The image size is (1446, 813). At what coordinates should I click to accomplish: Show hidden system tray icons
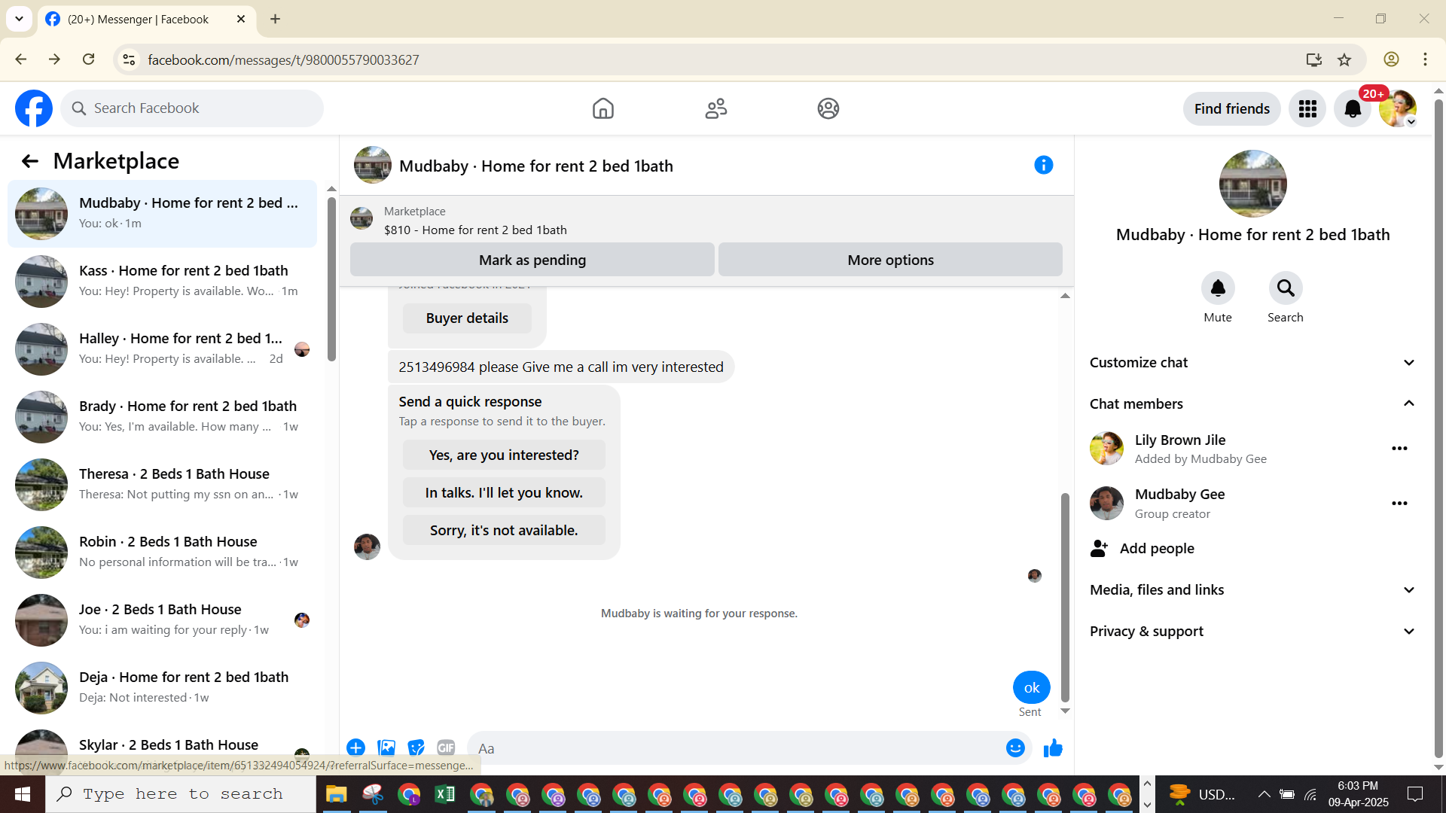1264,794
